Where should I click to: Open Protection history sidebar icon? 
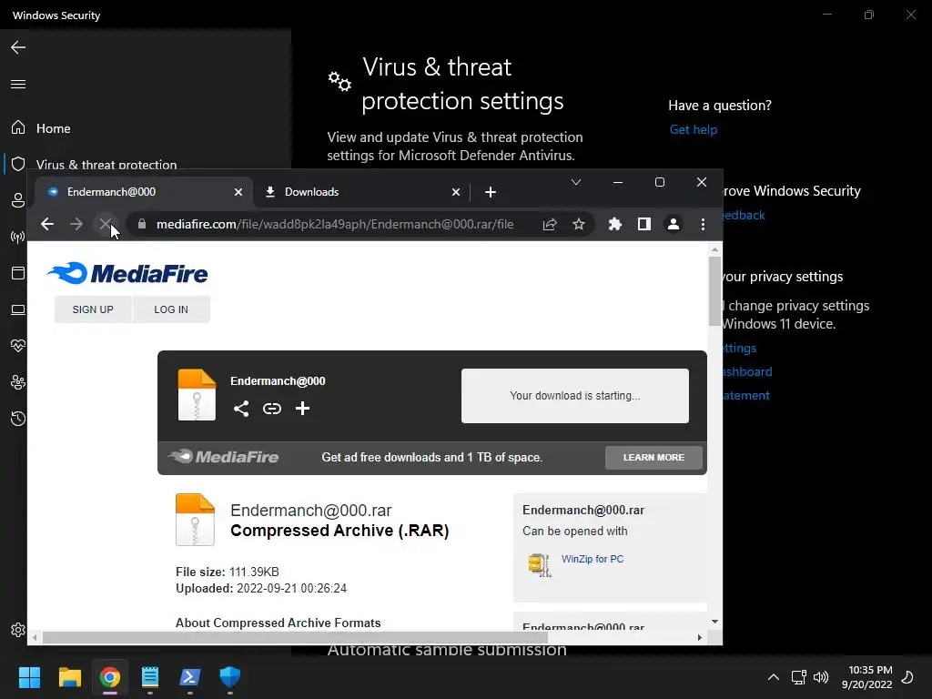pos(18,419)
